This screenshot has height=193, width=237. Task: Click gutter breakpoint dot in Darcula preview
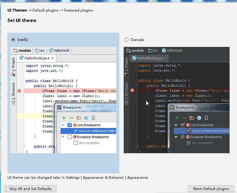click(132, 90)
